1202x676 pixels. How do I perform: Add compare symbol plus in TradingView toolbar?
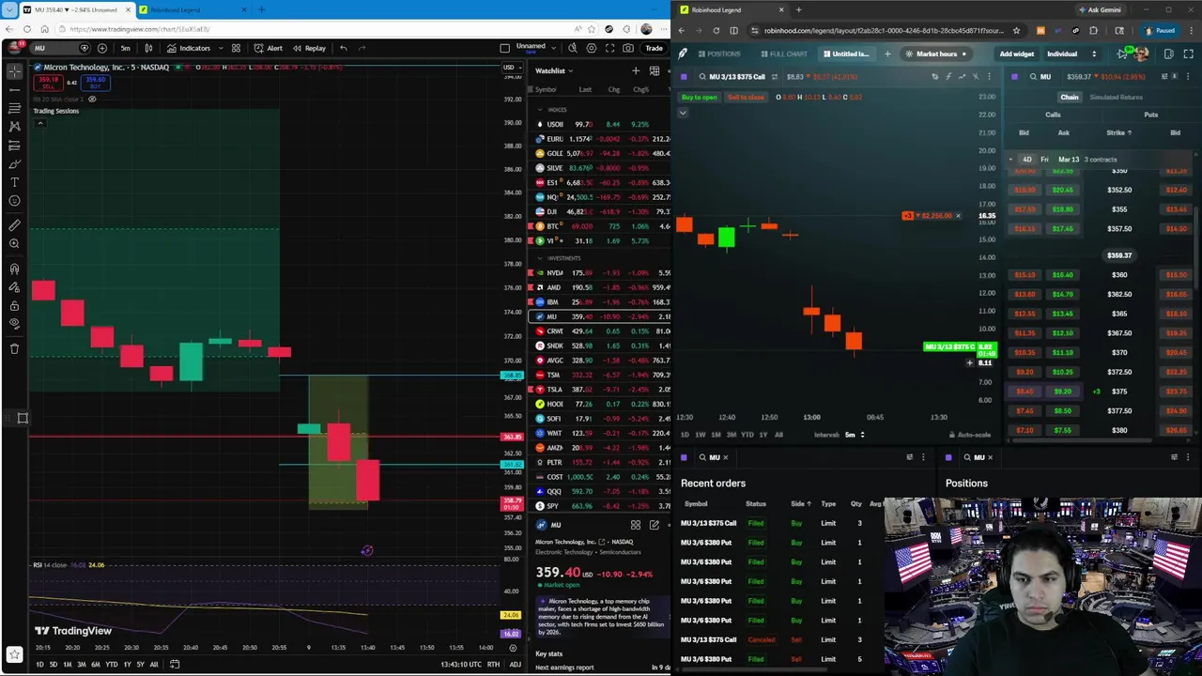pos(102,48)
